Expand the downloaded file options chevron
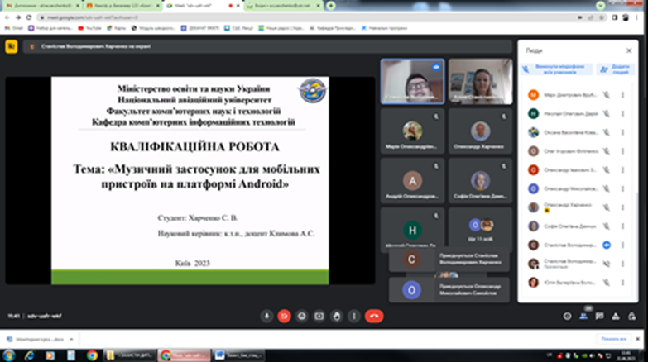 click(71, 340)
